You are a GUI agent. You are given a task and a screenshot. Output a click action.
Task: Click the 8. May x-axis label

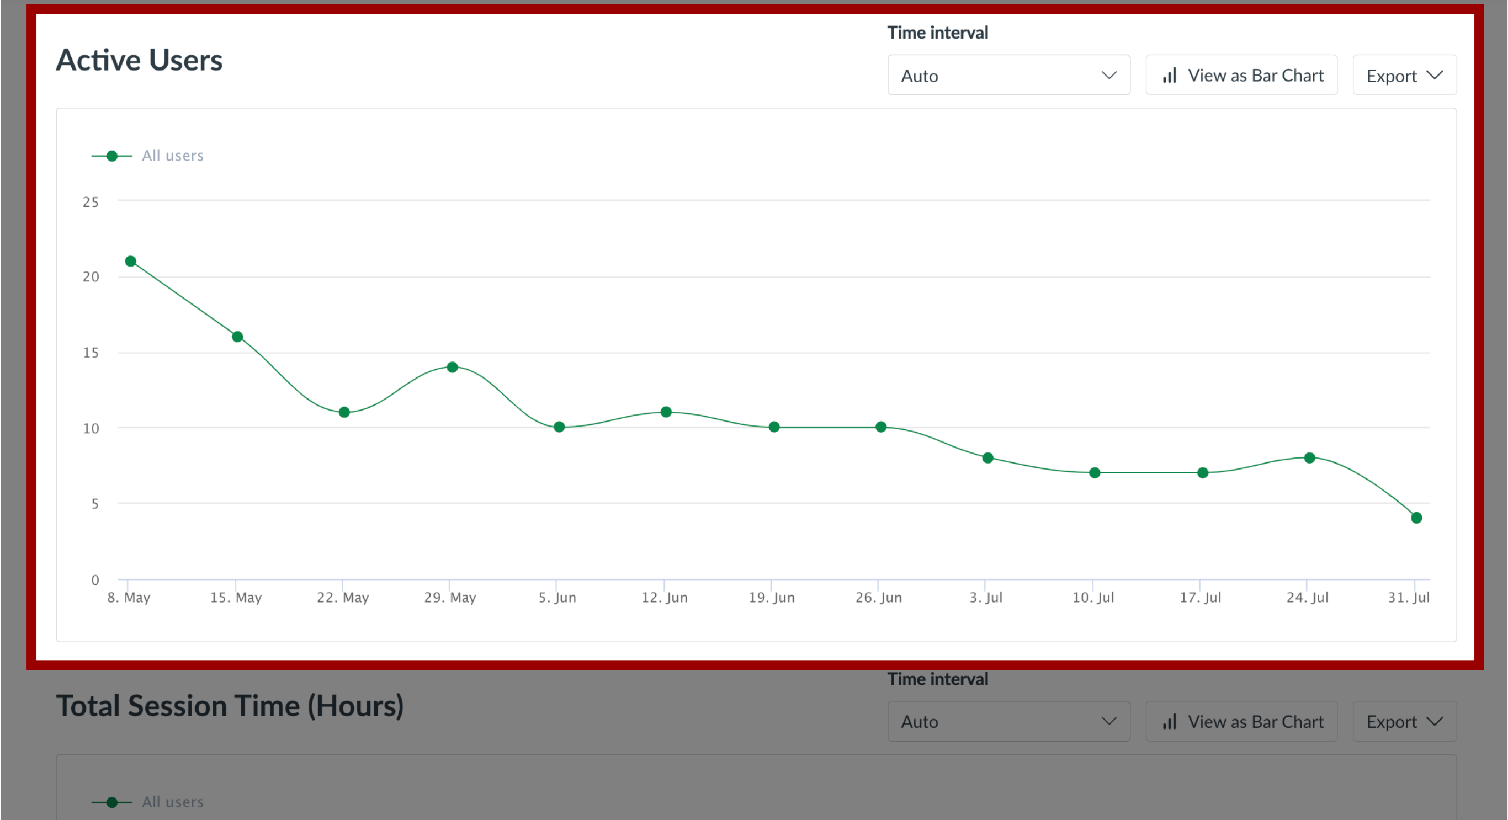(129, 598)
